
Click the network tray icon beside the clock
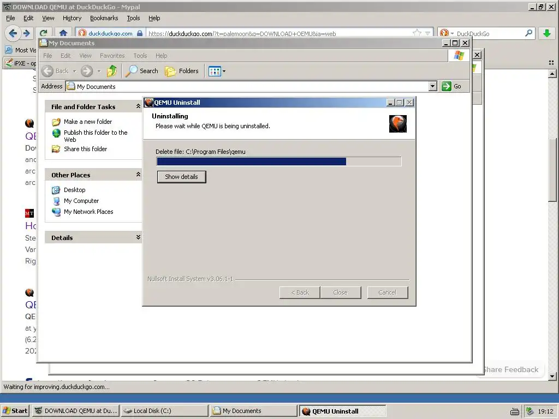pos(530,411)
